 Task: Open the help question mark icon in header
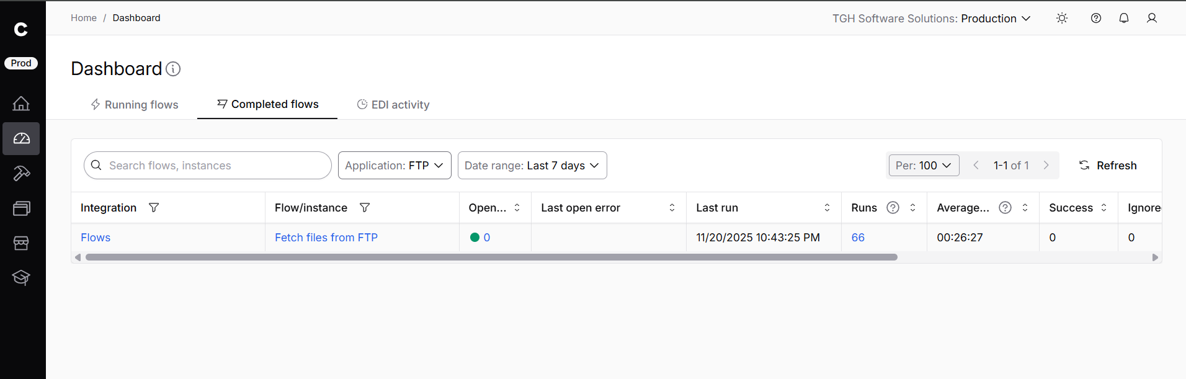(1096, 19)
